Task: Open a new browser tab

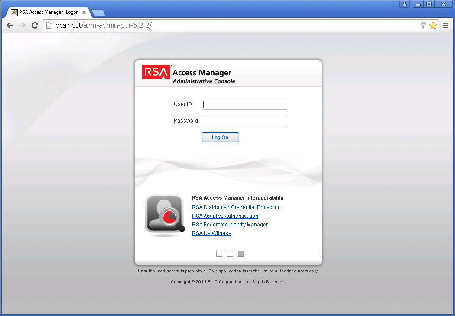Action: 98,13
